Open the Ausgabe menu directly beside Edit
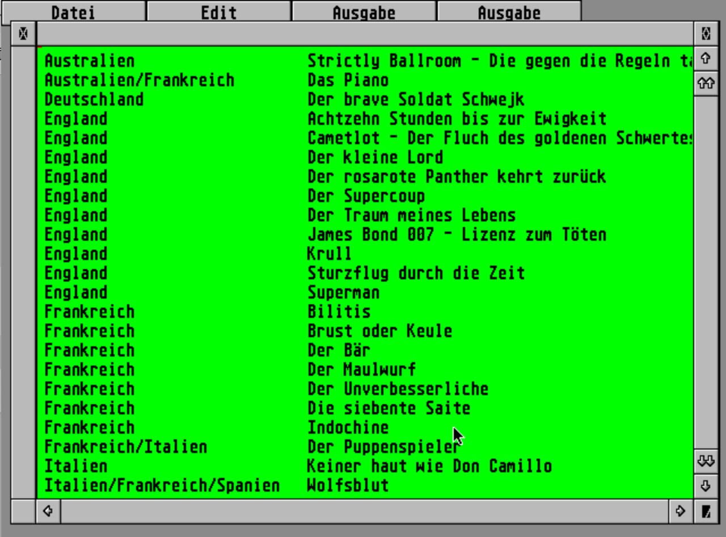 click(364, 12)
